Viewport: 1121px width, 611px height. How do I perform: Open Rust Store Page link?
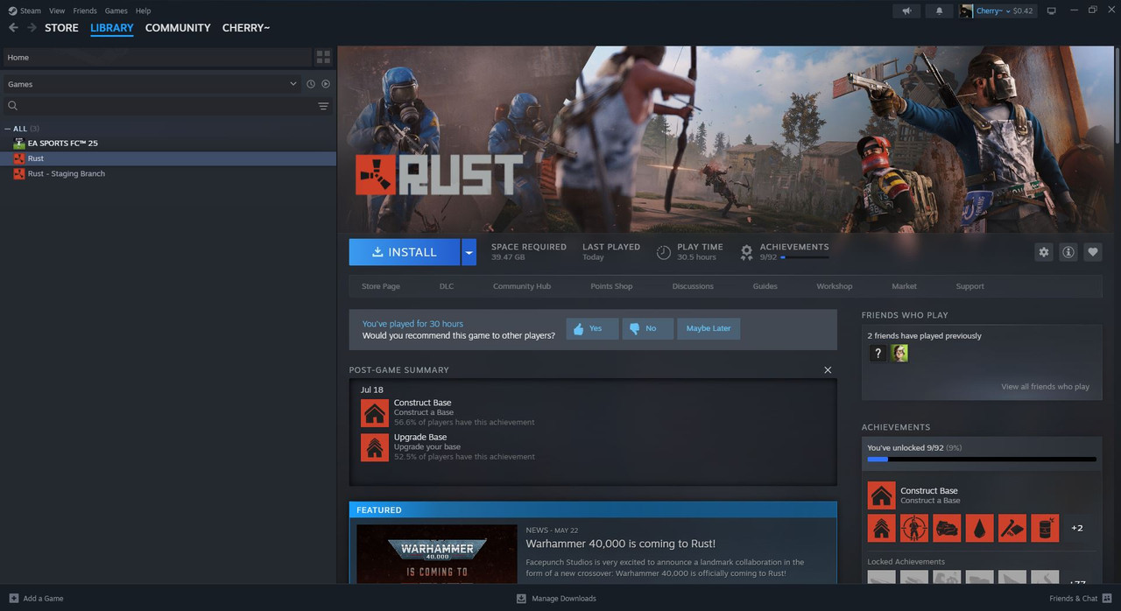coord(381,286)
